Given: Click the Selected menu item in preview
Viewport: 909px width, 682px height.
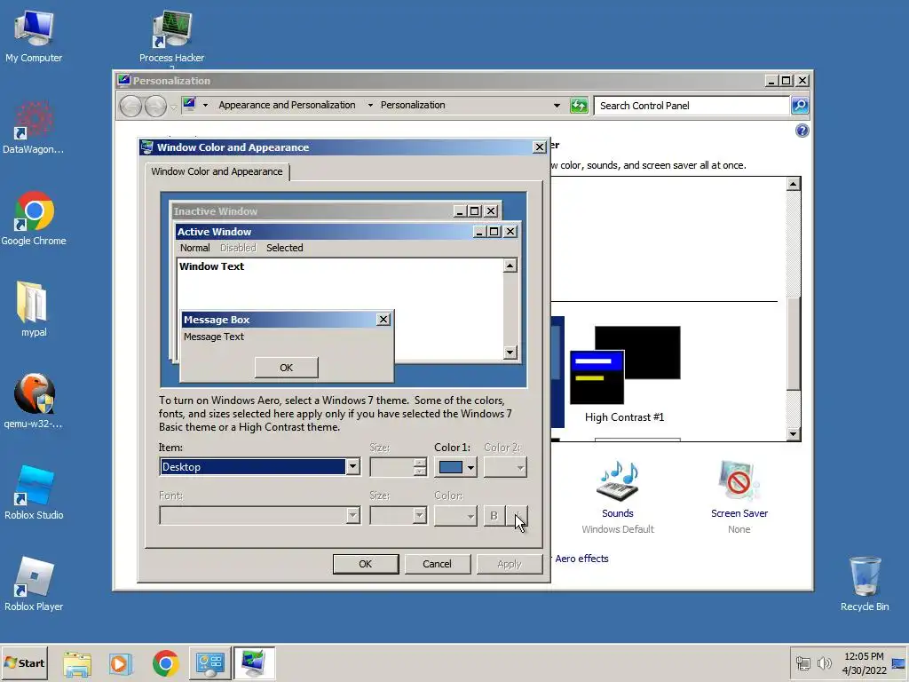Looking at the screenshot, I should coord(285,248).
